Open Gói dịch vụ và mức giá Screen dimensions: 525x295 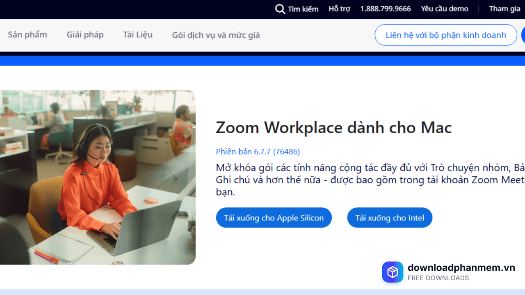[x=216, y=35]
